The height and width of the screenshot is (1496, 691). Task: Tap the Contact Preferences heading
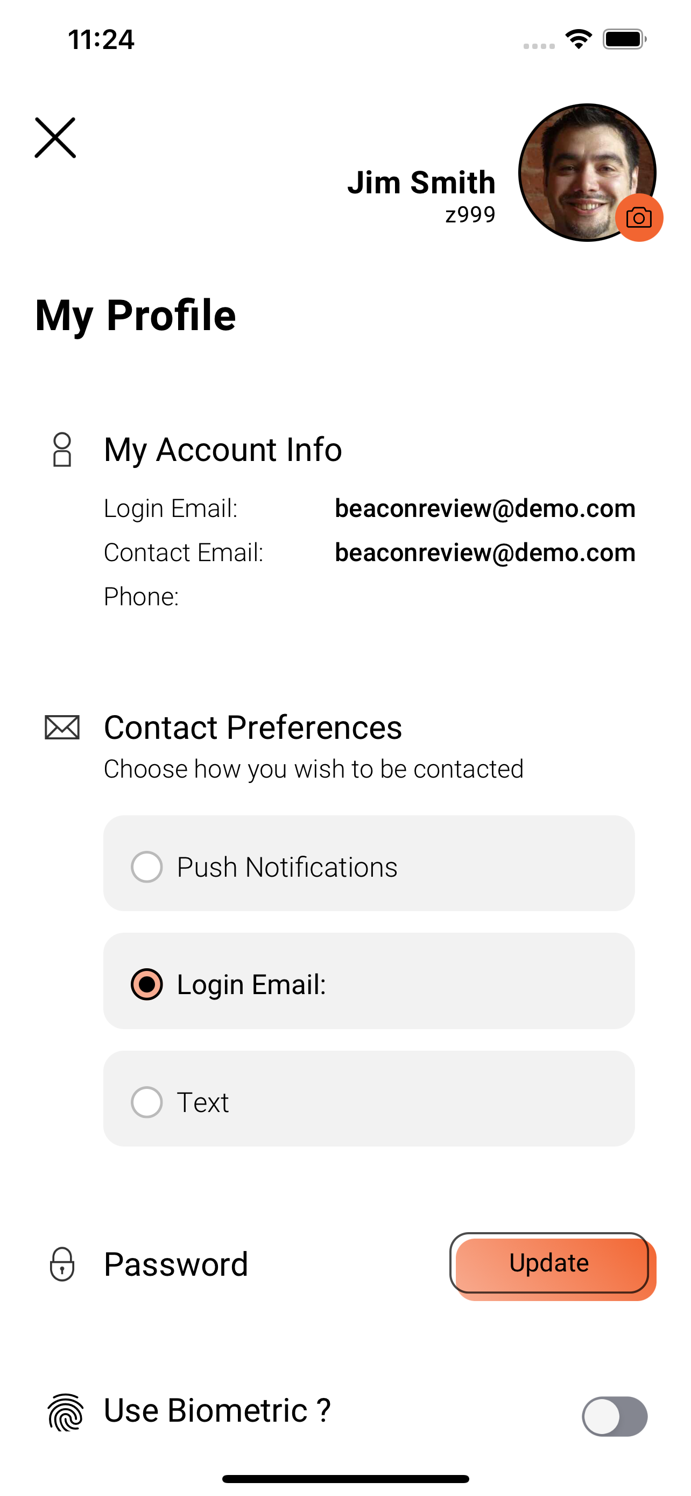point(253,727)
